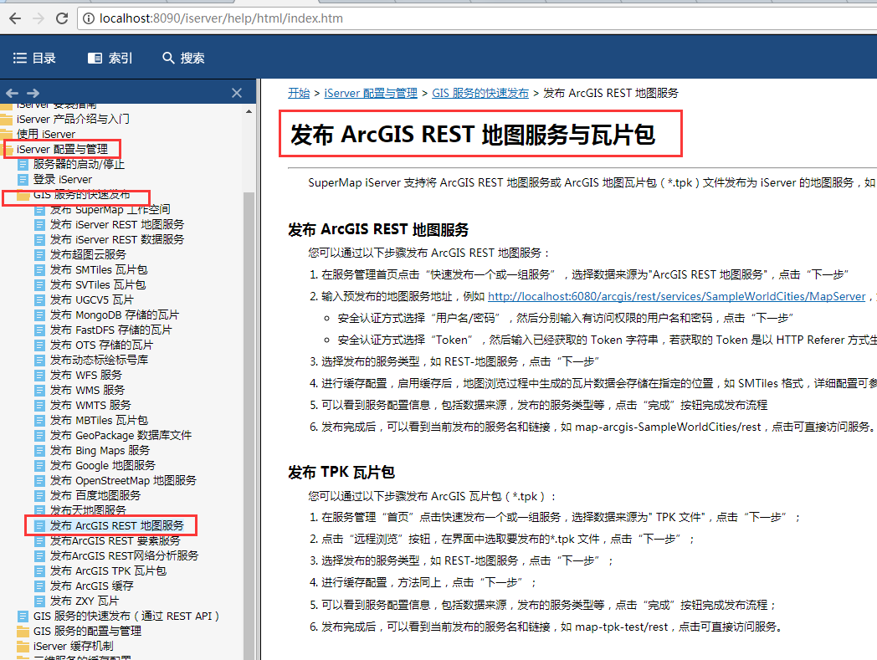
Task: Follow the 开始 breadcrumb link
Action: click(x=299, y=93)
